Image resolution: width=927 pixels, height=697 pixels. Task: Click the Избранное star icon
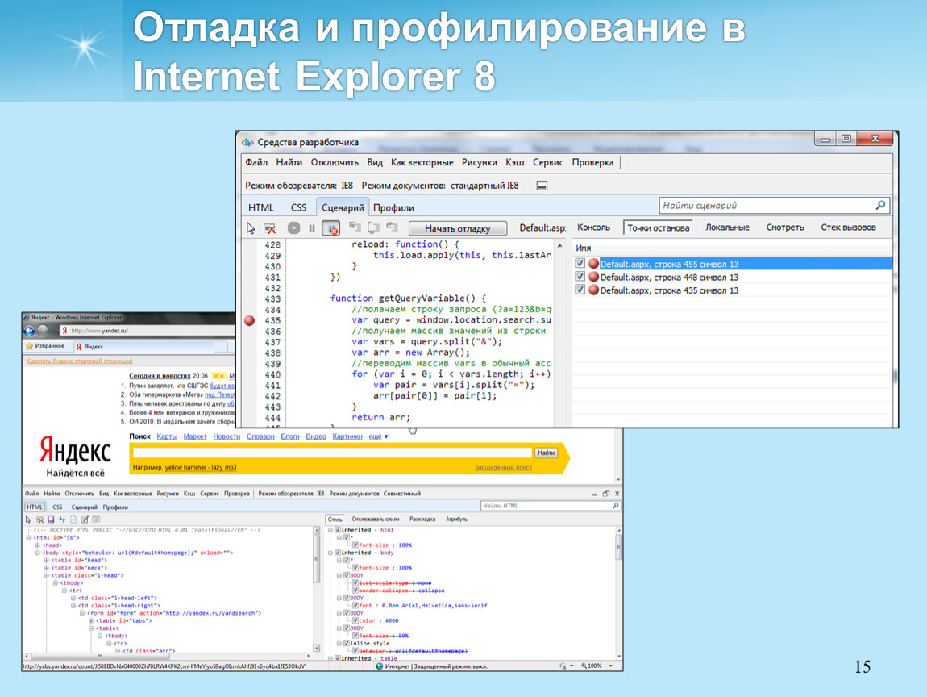click(x=29, y=346)
